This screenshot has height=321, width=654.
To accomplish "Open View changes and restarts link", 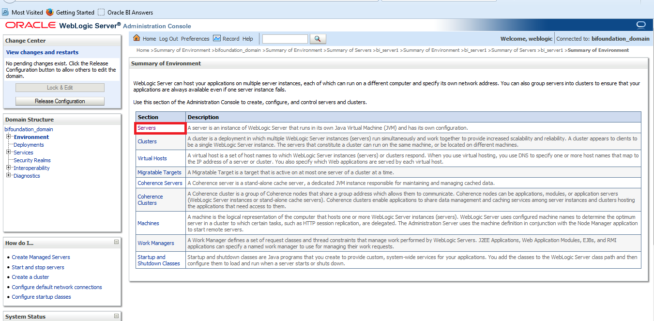I will click(42, 52).
